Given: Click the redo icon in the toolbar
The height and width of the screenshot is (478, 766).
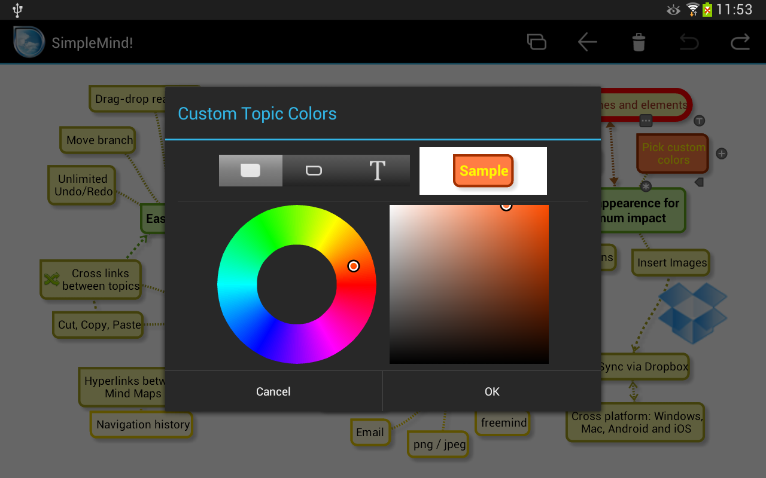Looking at the screenshot, I should click(740, 42).
